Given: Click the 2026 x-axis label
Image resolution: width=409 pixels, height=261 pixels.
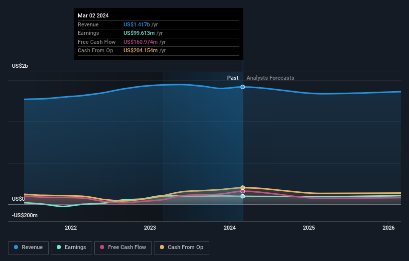Looking at the screenshot, I should coord(389,228).
